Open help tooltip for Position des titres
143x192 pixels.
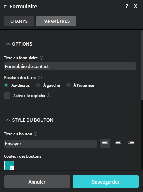point(40,78)
